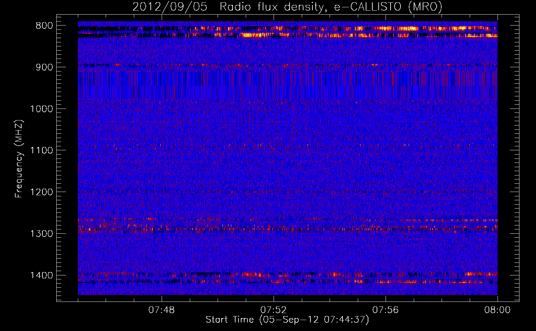Select the 'Frequency (MHZ)' axis label
The image size is (536, 331).
point(19,159)
